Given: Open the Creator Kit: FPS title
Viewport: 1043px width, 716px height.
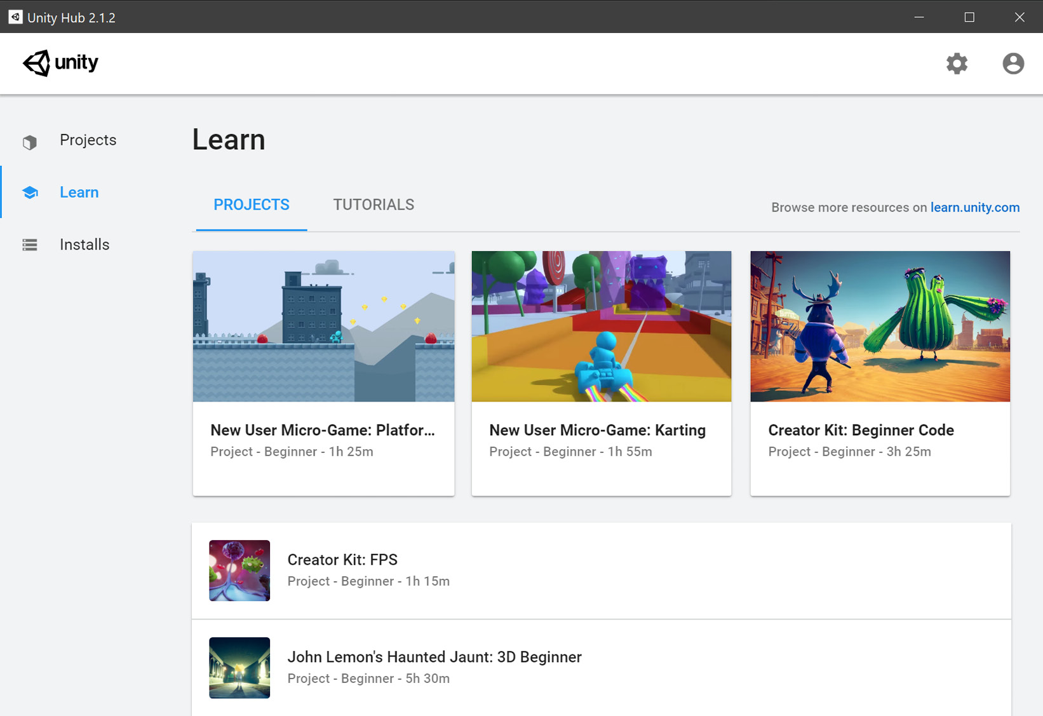Looking at the screenshot, I should pos(342,560).
